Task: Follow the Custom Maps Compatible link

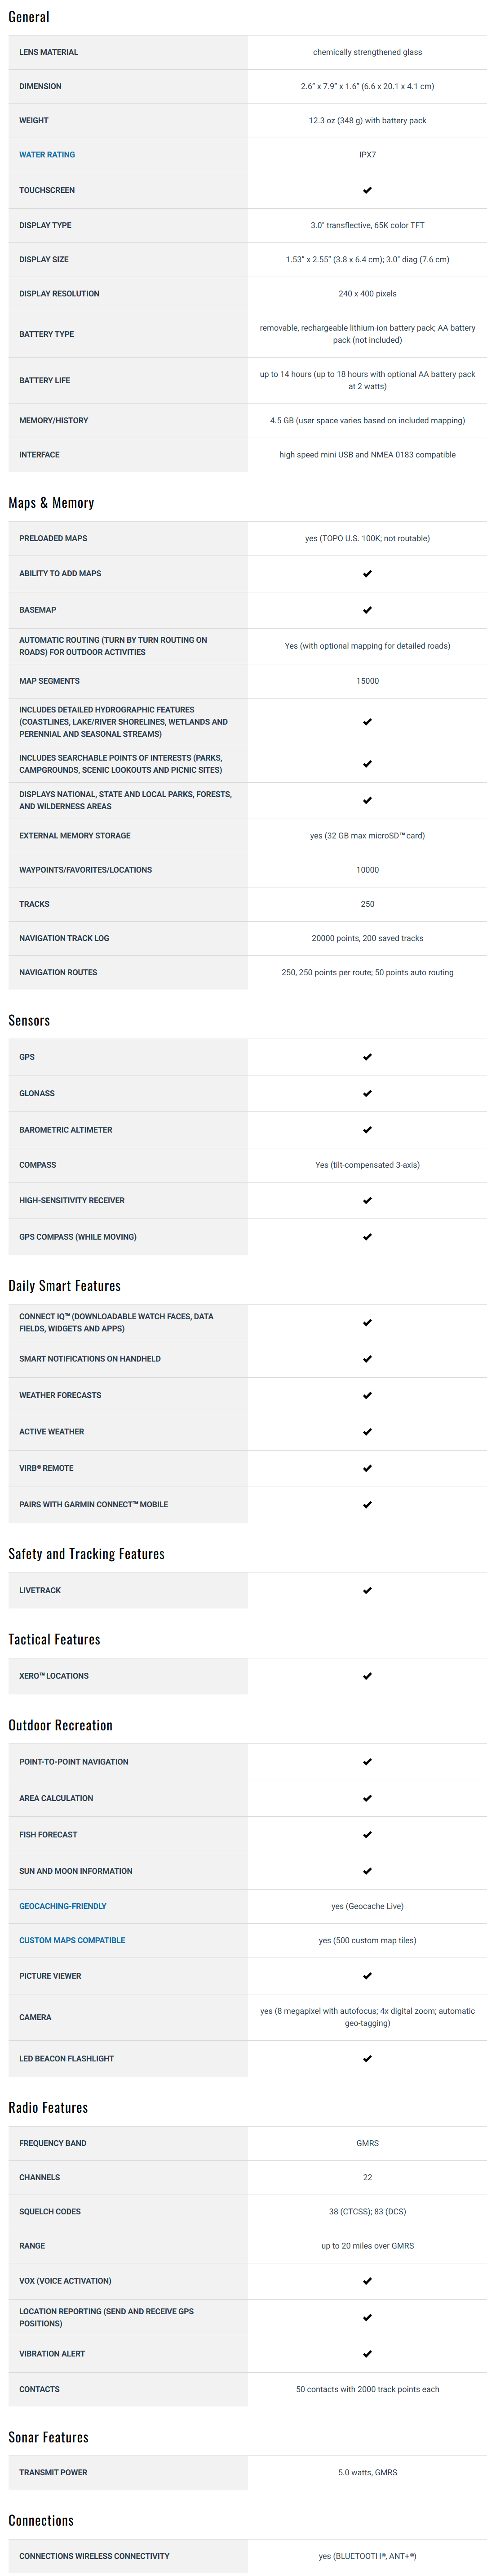Action: coord(72,1939)
